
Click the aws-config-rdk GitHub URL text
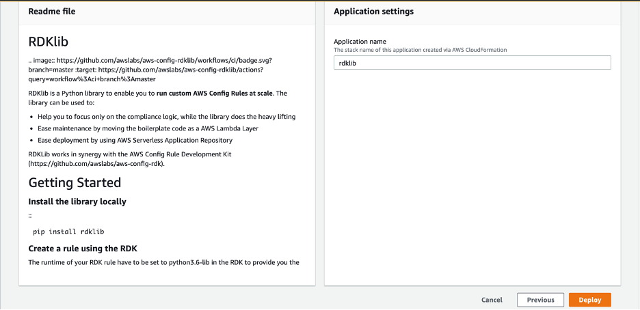[x=96, y=163]
